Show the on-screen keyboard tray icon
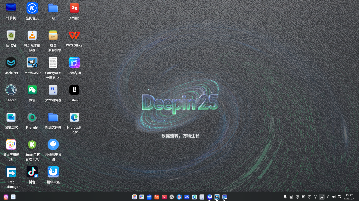359x201 pixels. tap(291, 197)
